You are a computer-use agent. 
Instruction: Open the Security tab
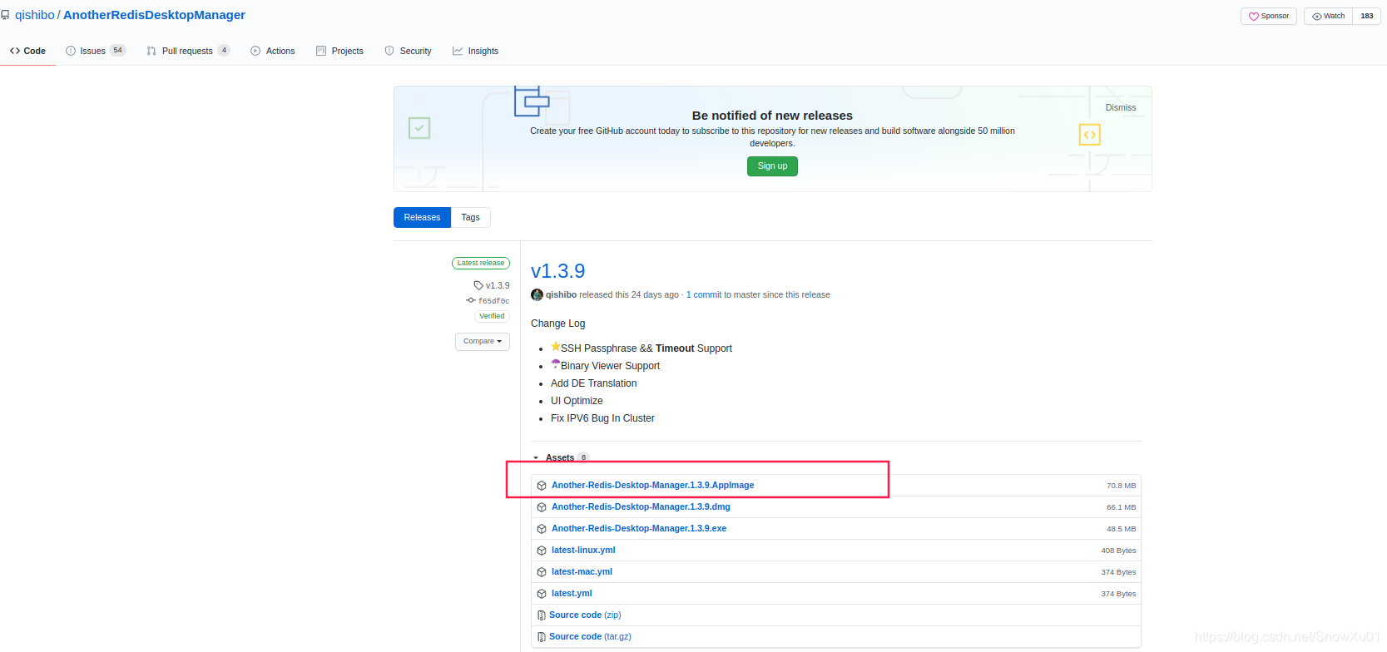408,51
